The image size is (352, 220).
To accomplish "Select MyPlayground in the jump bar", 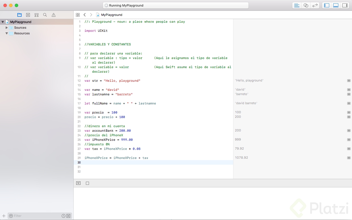I will 111,15.
